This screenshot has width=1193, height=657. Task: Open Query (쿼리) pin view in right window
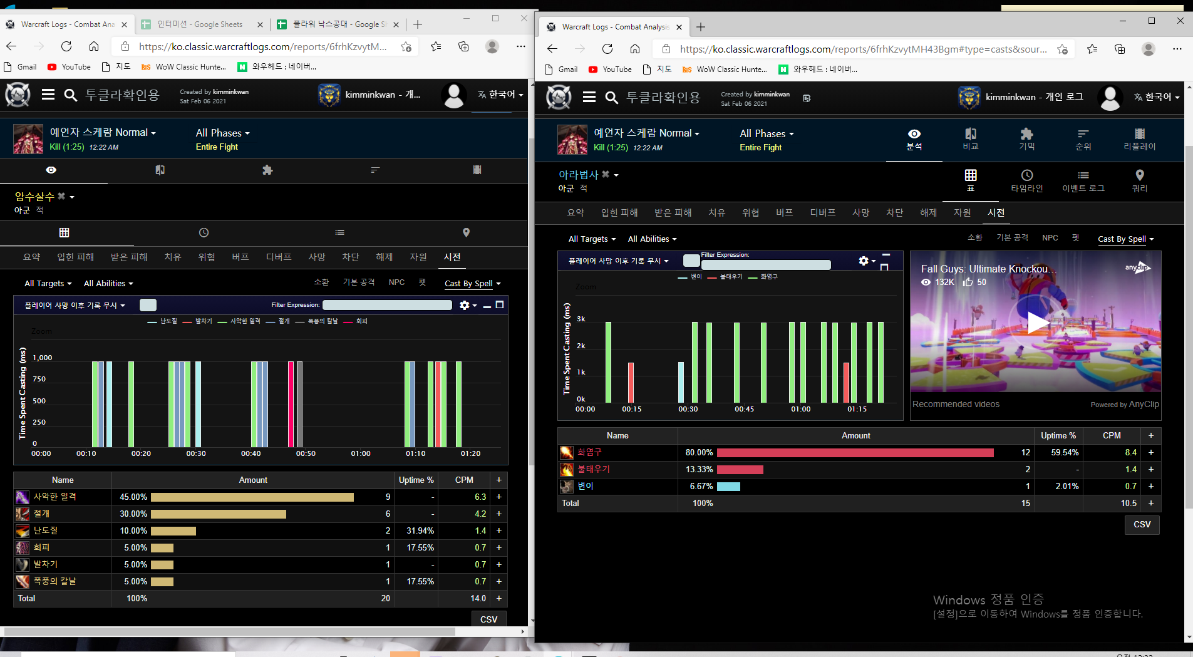(1140, 181)
